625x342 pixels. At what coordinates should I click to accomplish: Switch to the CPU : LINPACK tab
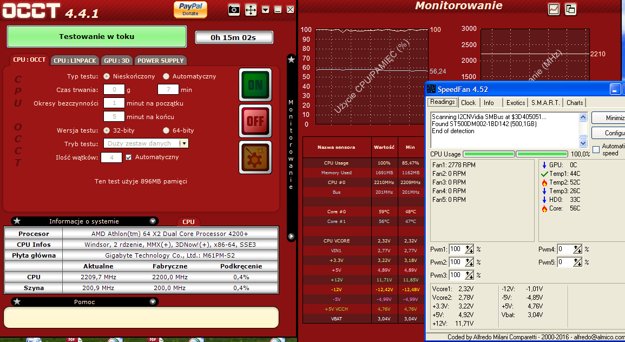pyautogui.click(x=75, y=61)
